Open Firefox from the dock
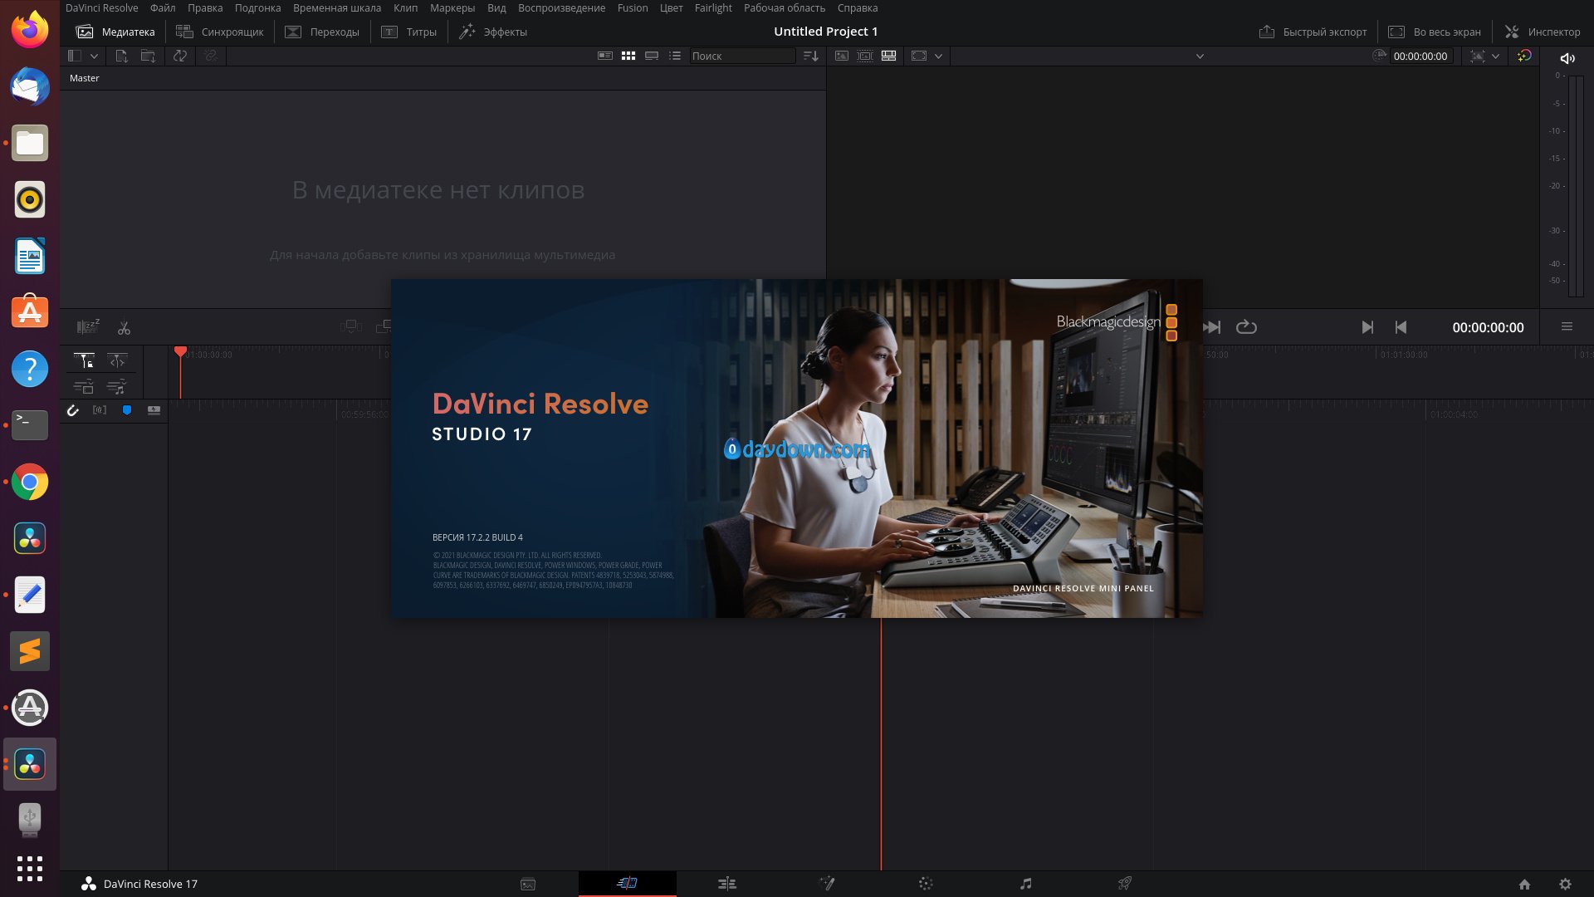The height and width of the screenshot is (897, 1594). click(x=30, y=30)
